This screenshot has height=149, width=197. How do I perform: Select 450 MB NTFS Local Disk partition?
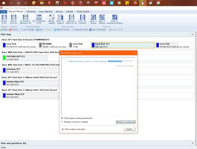tap(20, 45)
